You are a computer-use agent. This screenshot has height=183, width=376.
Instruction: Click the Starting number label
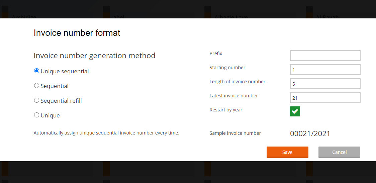pos(227,68)
